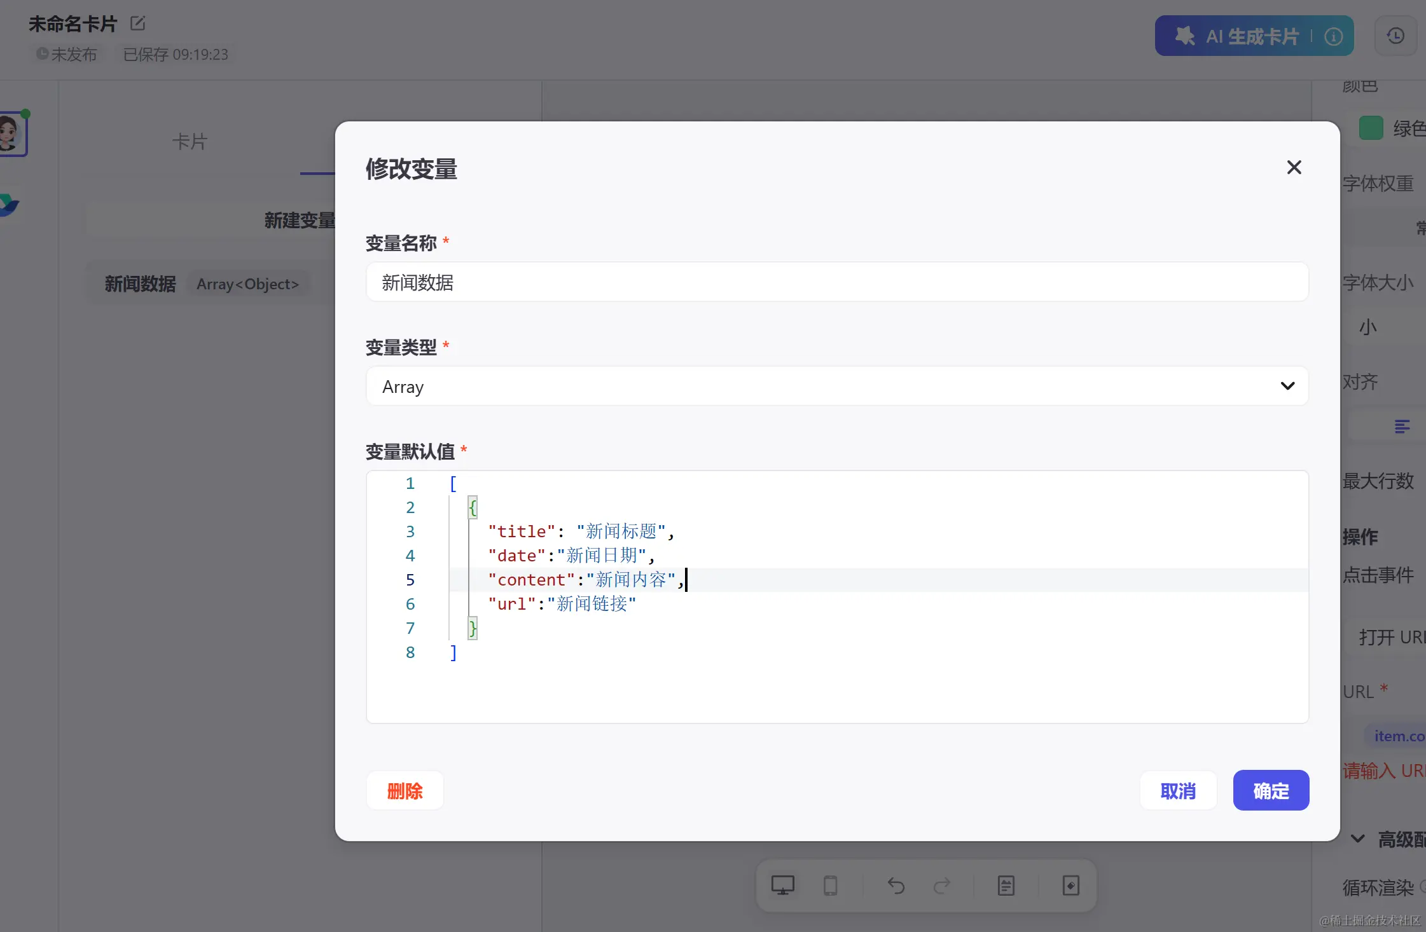The height and width of the screenshot is (932, 1426).
Task: Collapse the 高级配置 section
Action: (x=1358, y=839)
